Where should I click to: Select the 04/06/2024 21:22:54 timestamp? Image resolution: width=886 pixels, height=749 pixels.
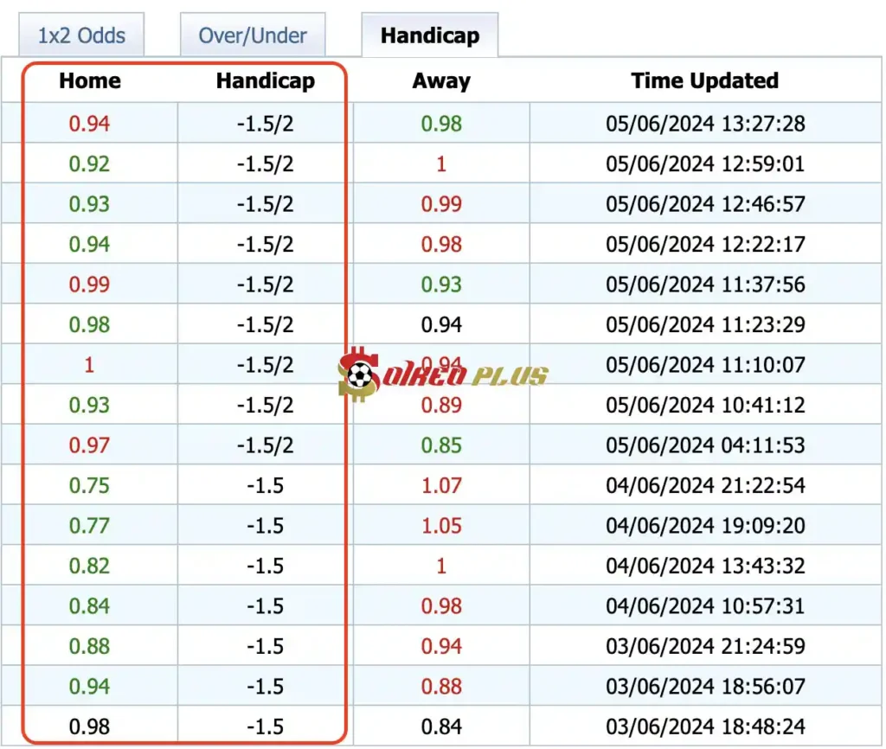[704, 486]
